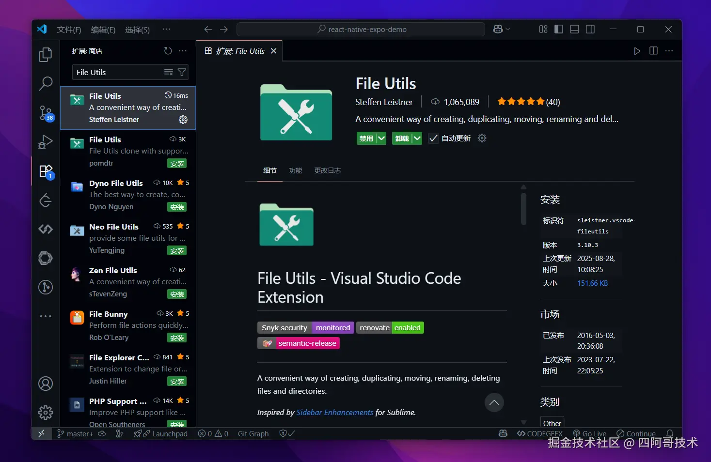711x462 pixels.
Task: Open the Selection menu
Action: (137, 30)
